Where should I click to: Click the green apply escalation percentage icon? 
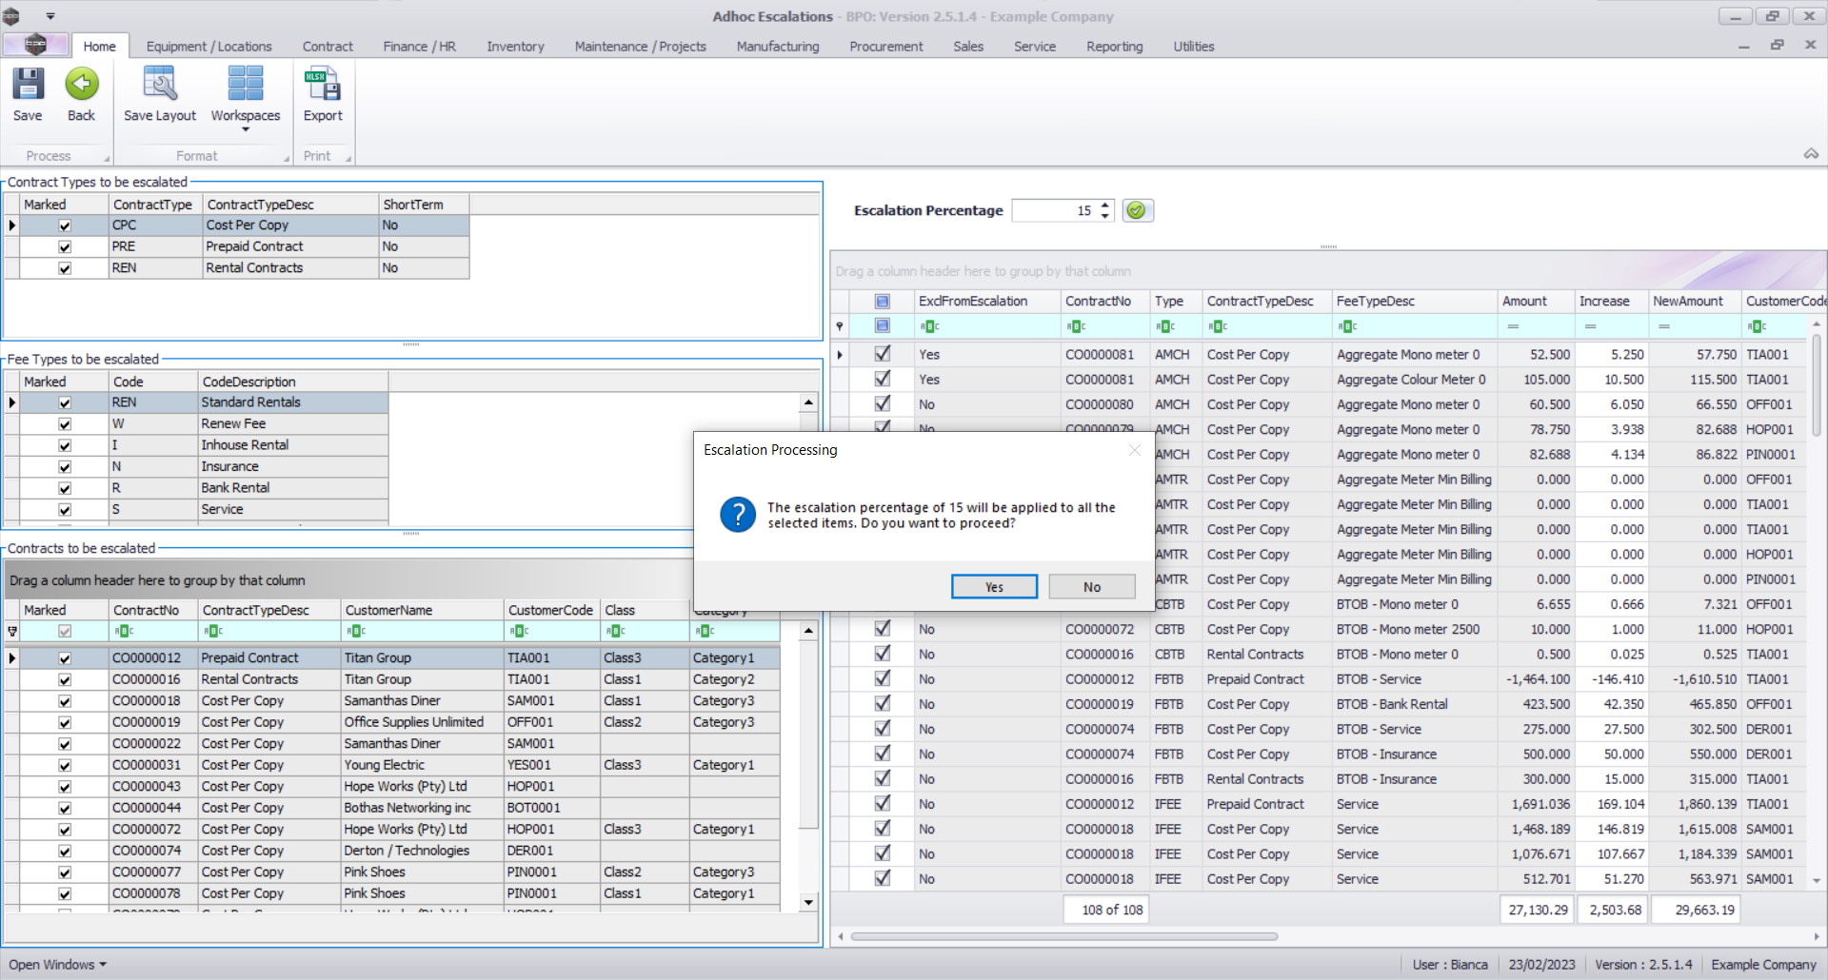[1137, 210]
